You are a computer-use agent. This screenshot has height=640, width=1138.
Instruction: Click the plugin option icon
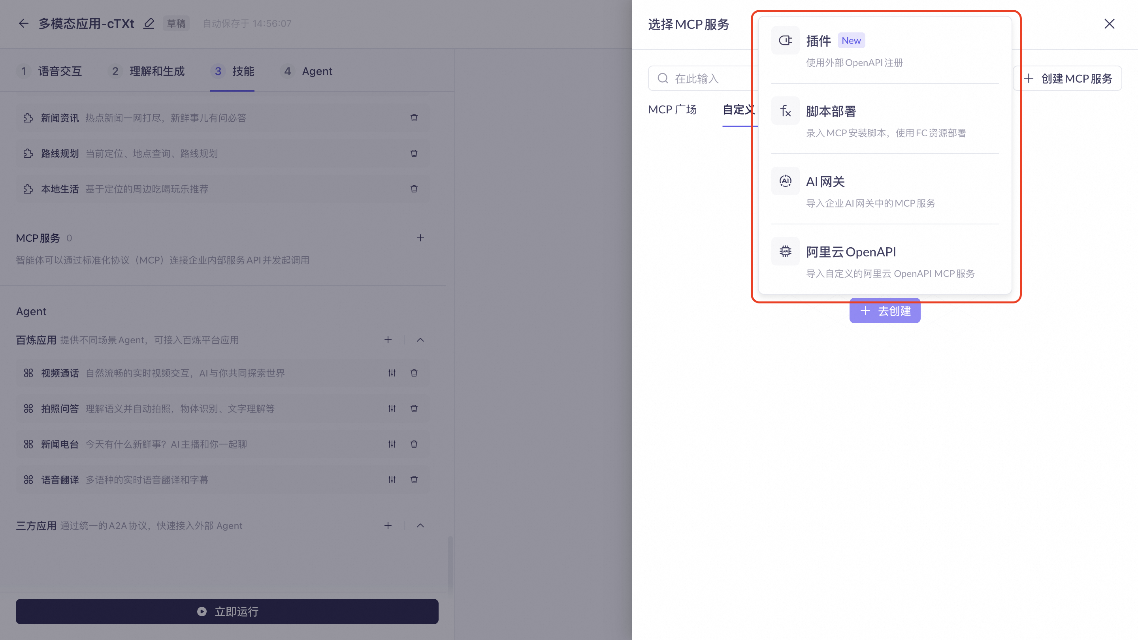coord(785,41)
